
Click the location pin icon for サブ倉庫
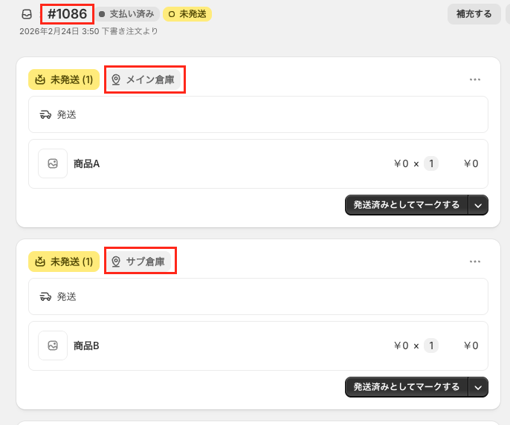coord(116,262)
